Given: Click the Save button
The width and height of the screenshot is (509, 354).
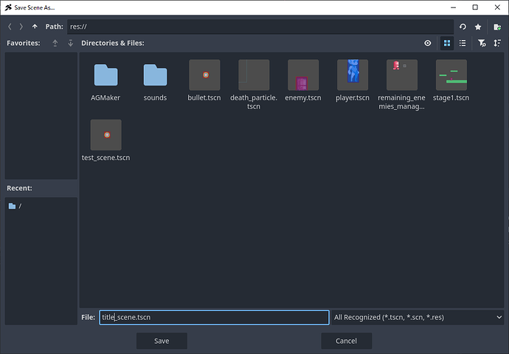Looking at the screenshot, I should tap(162, 341).
